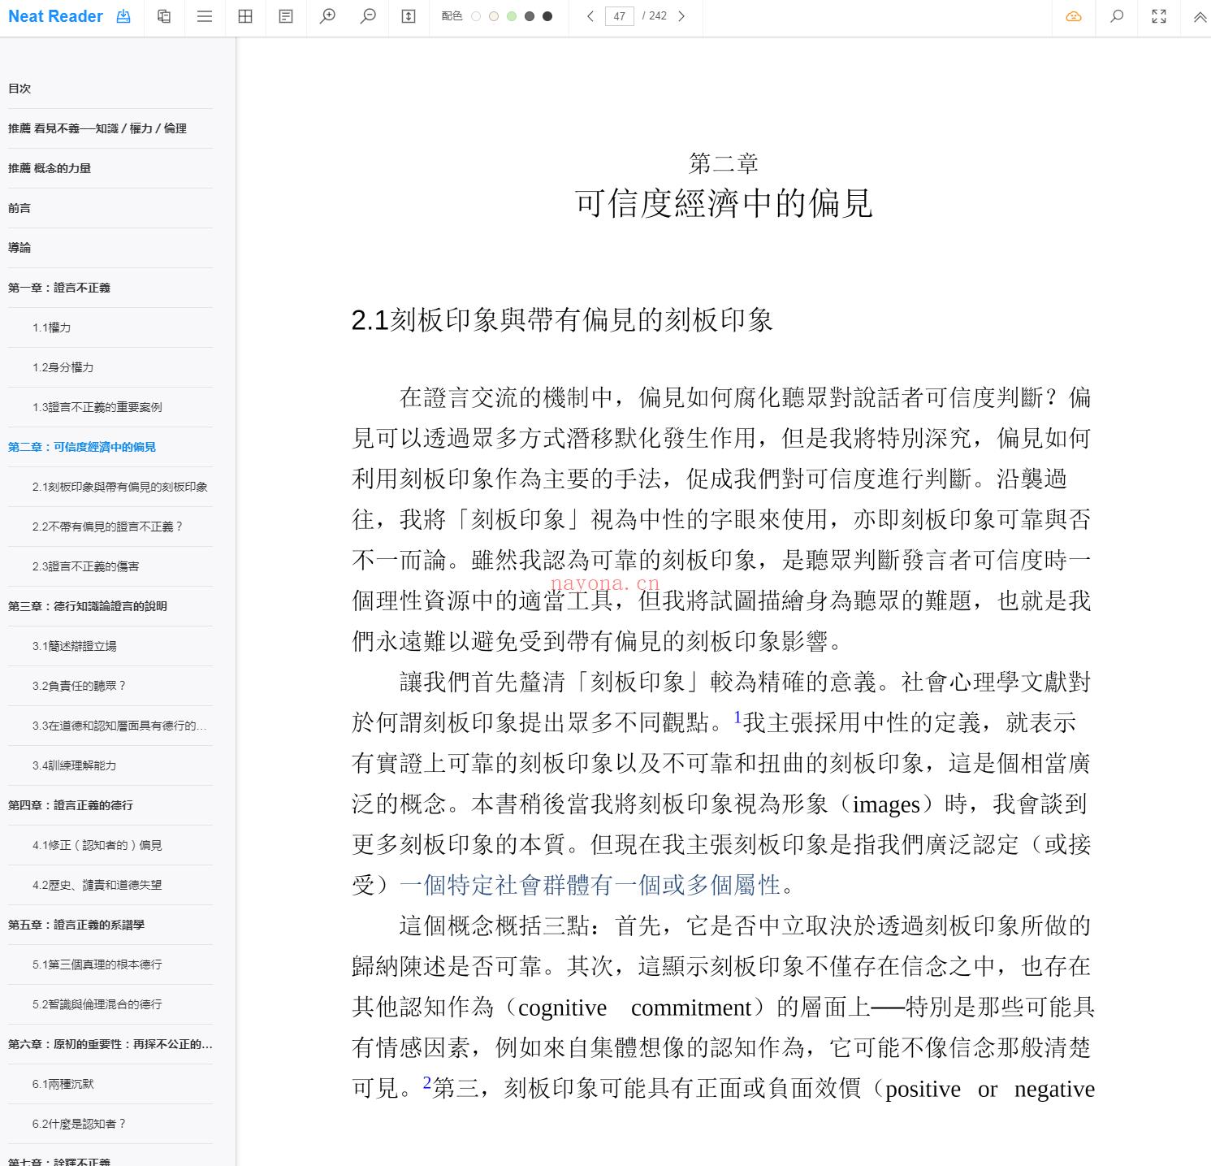Open footnote 1 superscript link
The image size is (1211, 1166).
pos(737,717)
